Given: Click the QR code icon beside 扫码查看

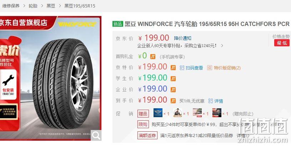Looking at the screenshot, I should (x=182, y=68).
